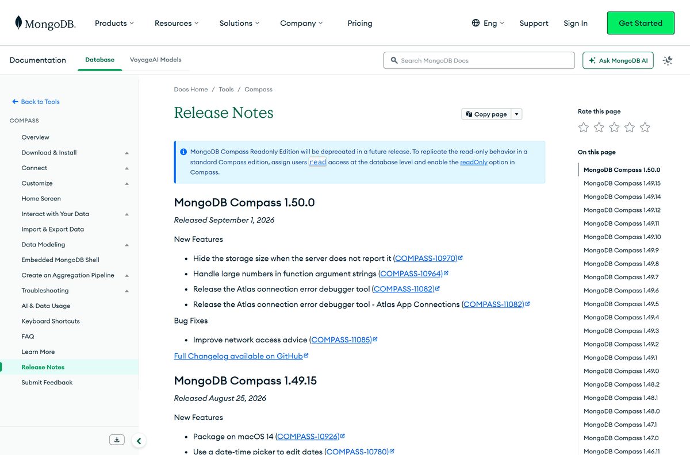Screen dimensions: 690x455
Task: Open the Overview sidebar page
Action: click(x=35, y=137)
